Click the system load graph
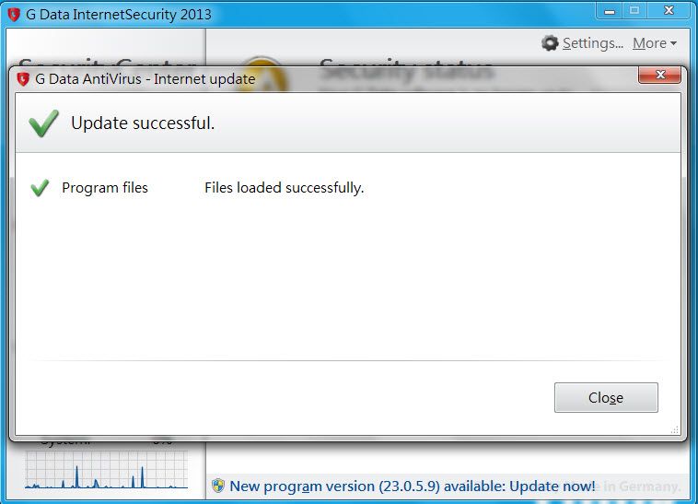698x504 pixels. point(107,470)
